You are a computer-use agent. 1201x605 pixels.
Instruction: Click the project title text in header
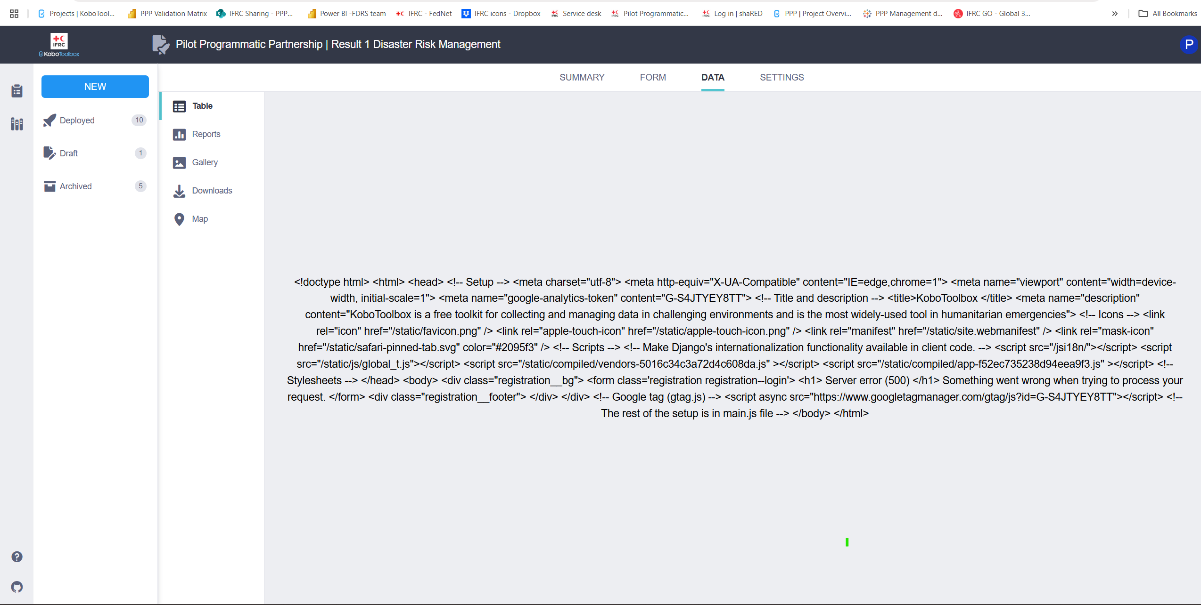point(338,44)
